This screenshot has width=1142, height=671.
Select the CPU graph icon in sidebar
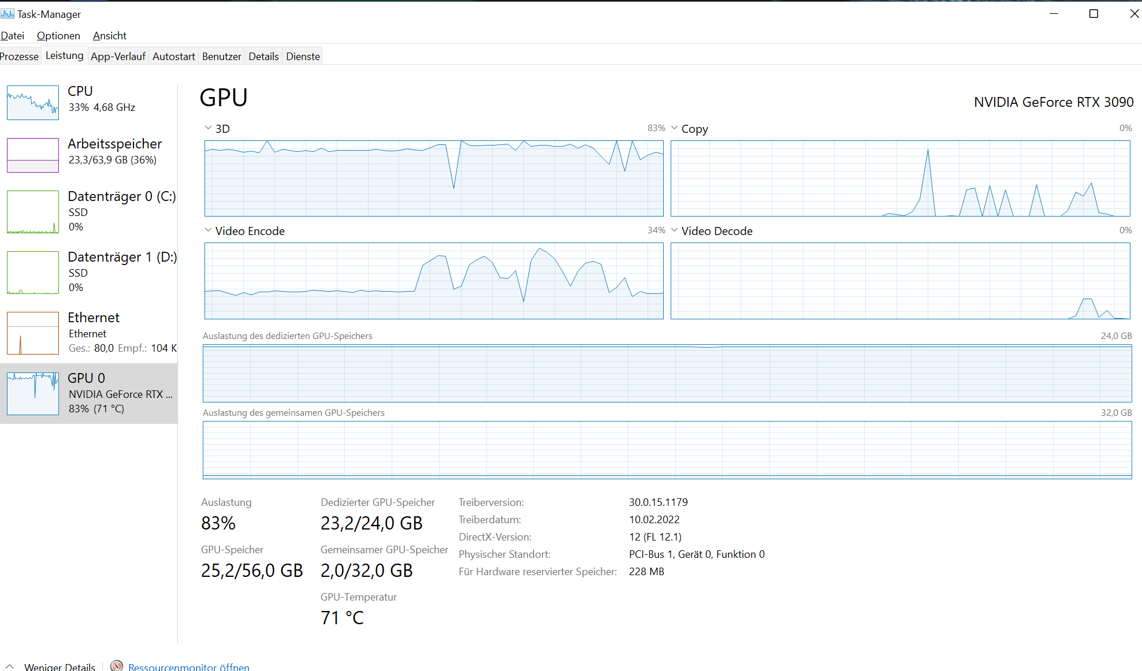(32, 102)
